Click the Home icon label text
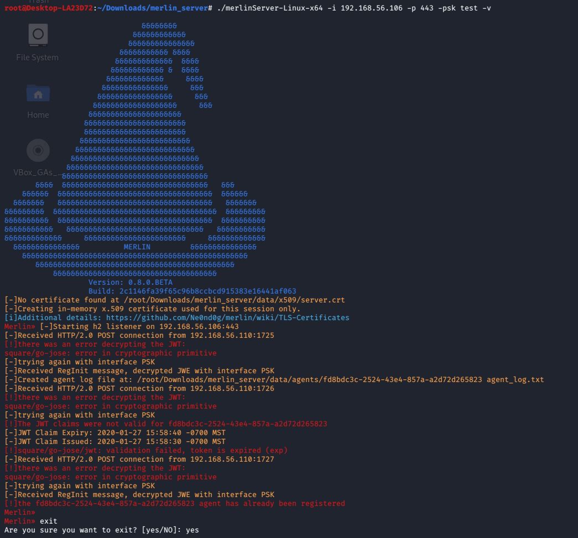 38,114
